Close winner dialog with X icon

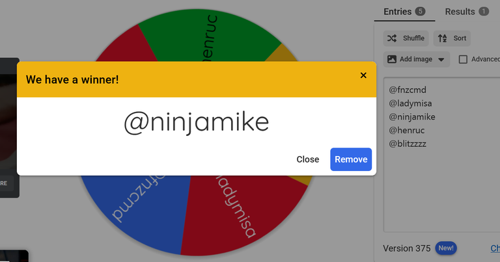pos(363,75)
